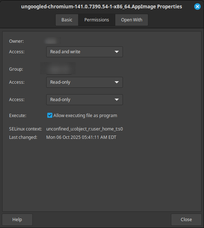The width and height of the screenshot is (204, 228).
Task: Open owner access dropdown showing Read and write
Action: 84,52
